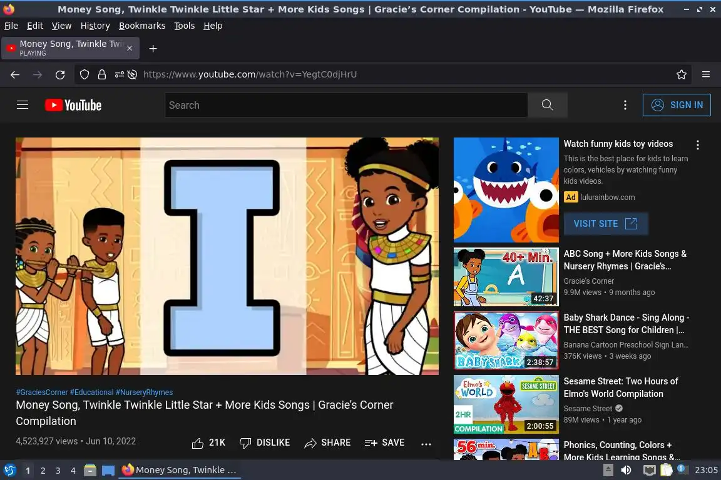
Task: Open options menu for the ad card
Action: pos(698,145)
